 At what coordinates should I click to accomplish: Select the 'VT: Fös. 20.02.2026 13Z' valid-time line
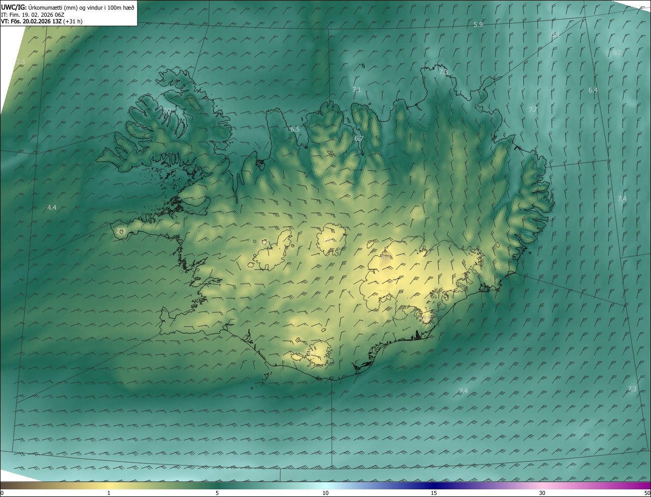[42, 21]
